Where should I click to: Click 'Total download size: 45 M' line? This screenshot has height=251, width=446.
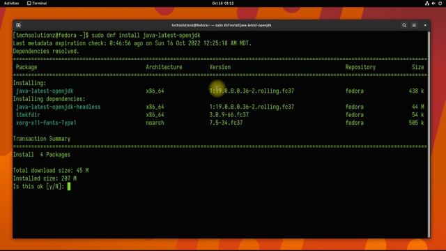pyautogui.click(x=51, y=171)
